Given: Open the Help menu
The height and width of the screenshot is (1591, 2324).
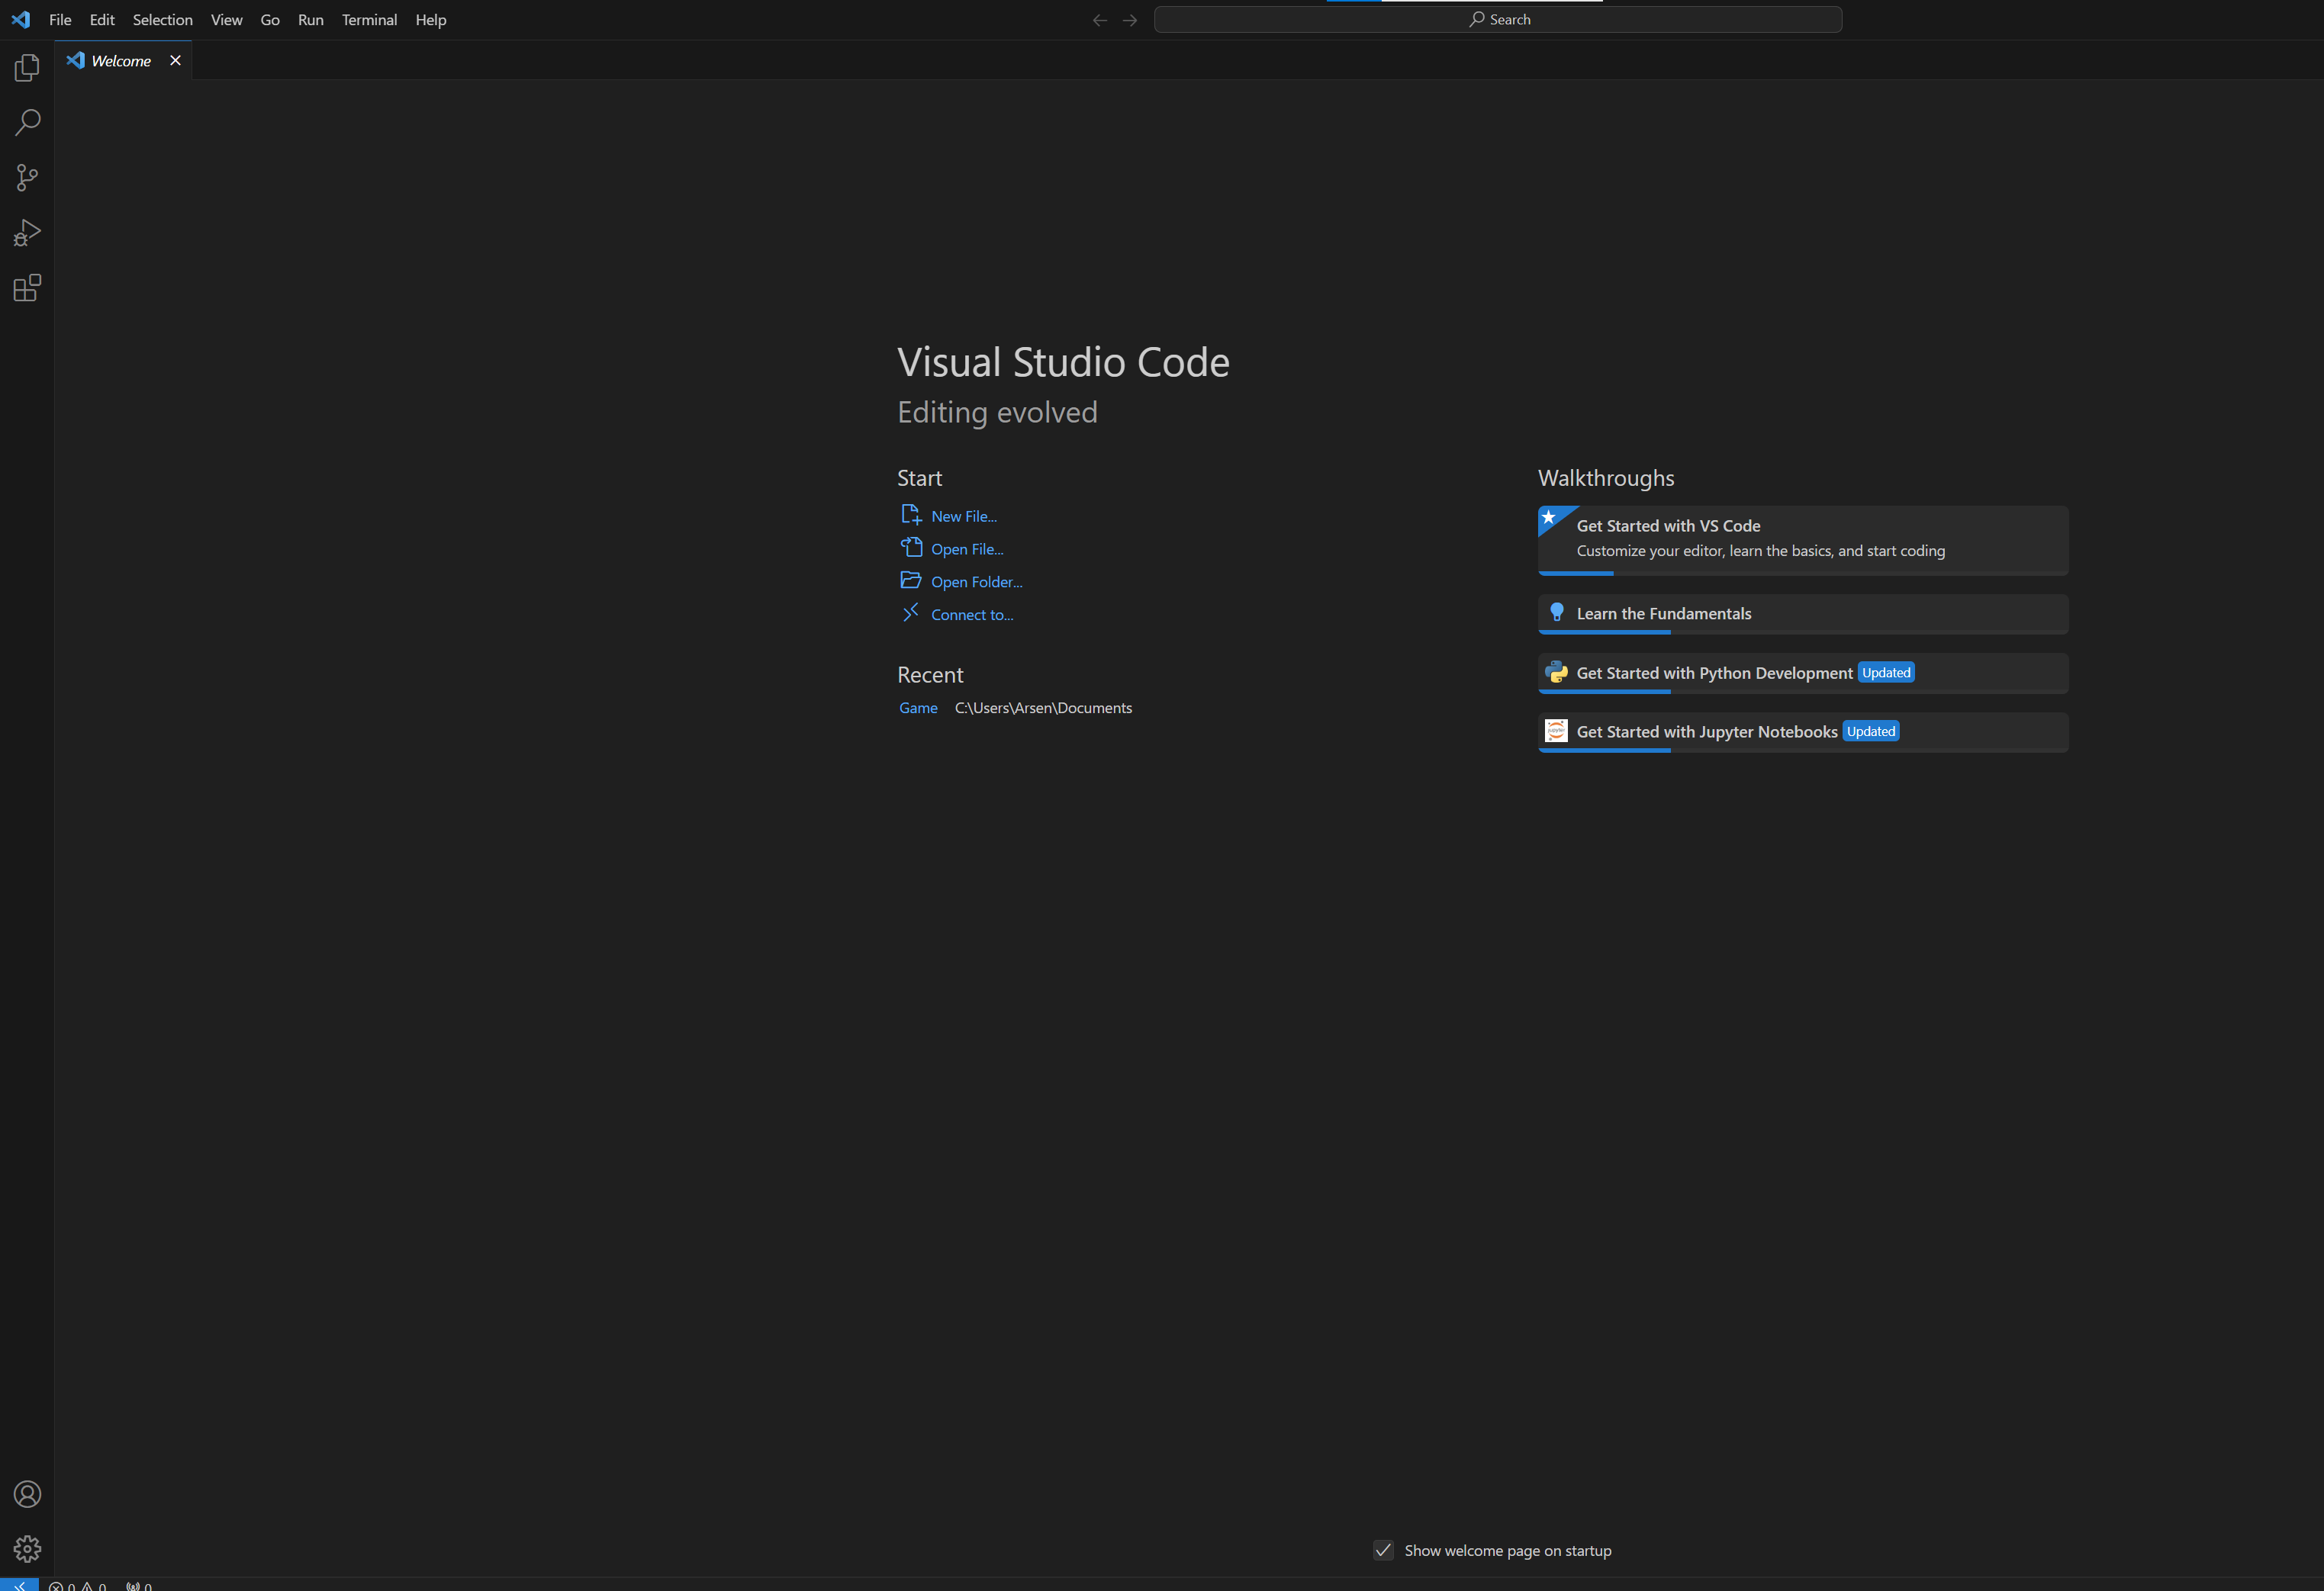Looking at the screenshot, I should tap(431, 20).
